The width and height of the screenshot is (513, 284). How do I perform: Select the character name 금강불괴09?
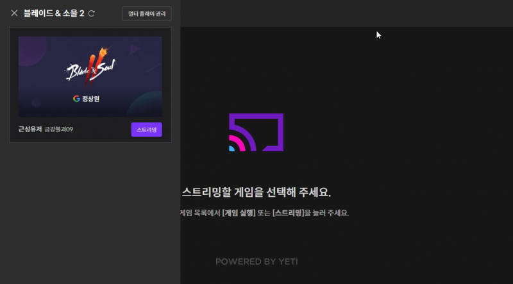coord(59,129)
